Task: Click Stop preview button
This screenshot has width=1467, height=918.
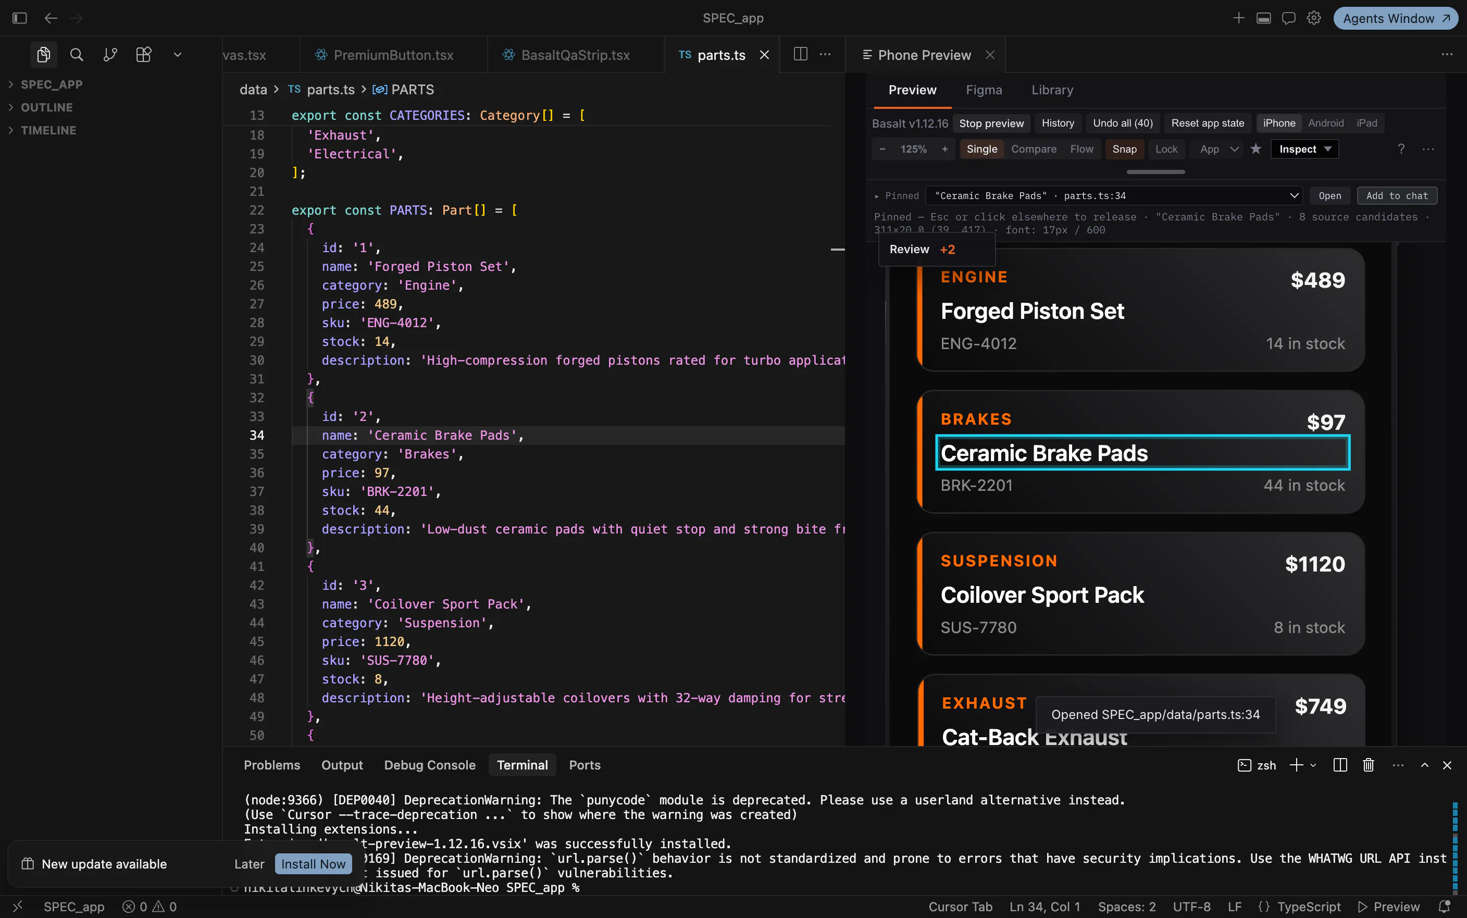Action: click(x=991, y=123)
